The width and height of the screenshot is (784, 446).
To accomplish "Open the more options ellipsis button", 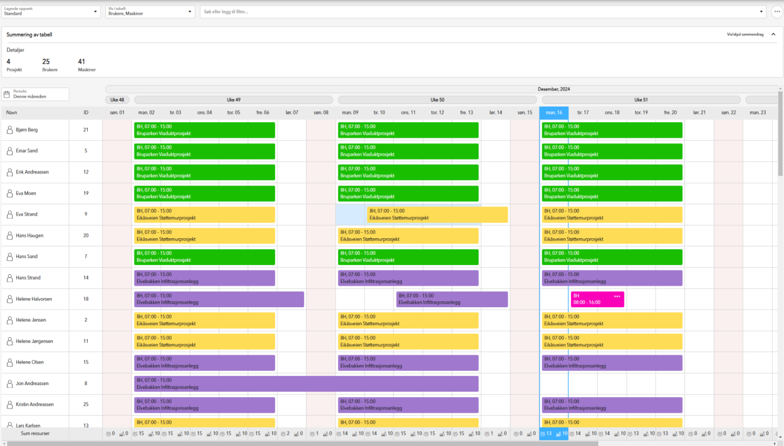I will (x=777, y=11).
